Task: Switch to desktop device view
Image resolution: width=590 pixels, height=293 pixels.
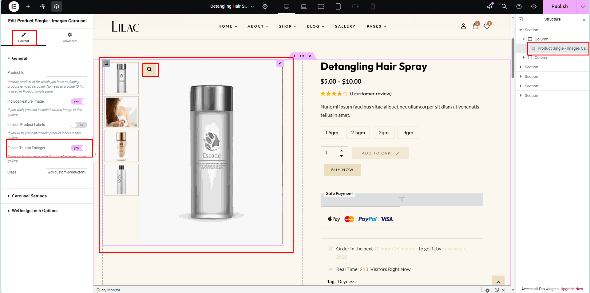Action: (287, 6)
